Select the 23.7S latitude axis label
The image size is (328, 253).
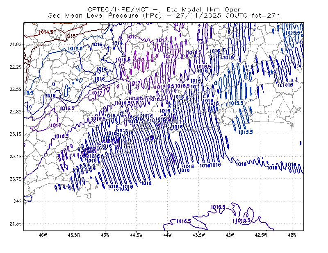16,179
